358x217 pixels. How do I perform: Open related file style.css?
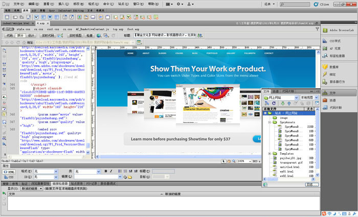point(24,29)
